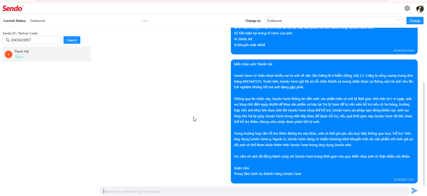Focus the Sendo ID / Partner Code field
The width and height of the screenshot is (427, 196).
pyautogui.click(x=32, y=40)
